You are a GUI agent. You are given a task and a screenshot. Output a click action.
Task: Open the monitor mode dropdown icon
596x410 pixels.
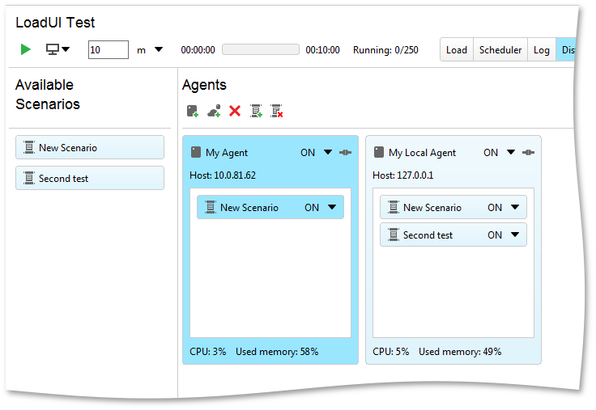tap(57, 49)
